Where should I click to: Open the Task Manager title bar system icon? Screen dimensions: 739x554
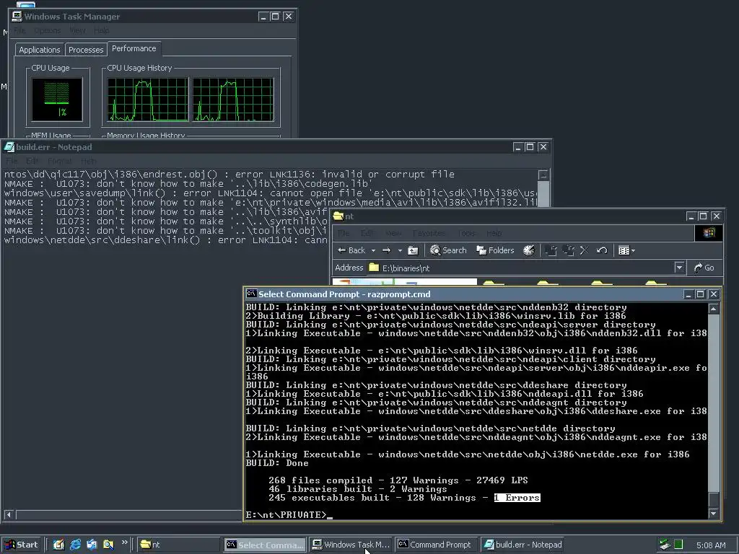point(17,17)
